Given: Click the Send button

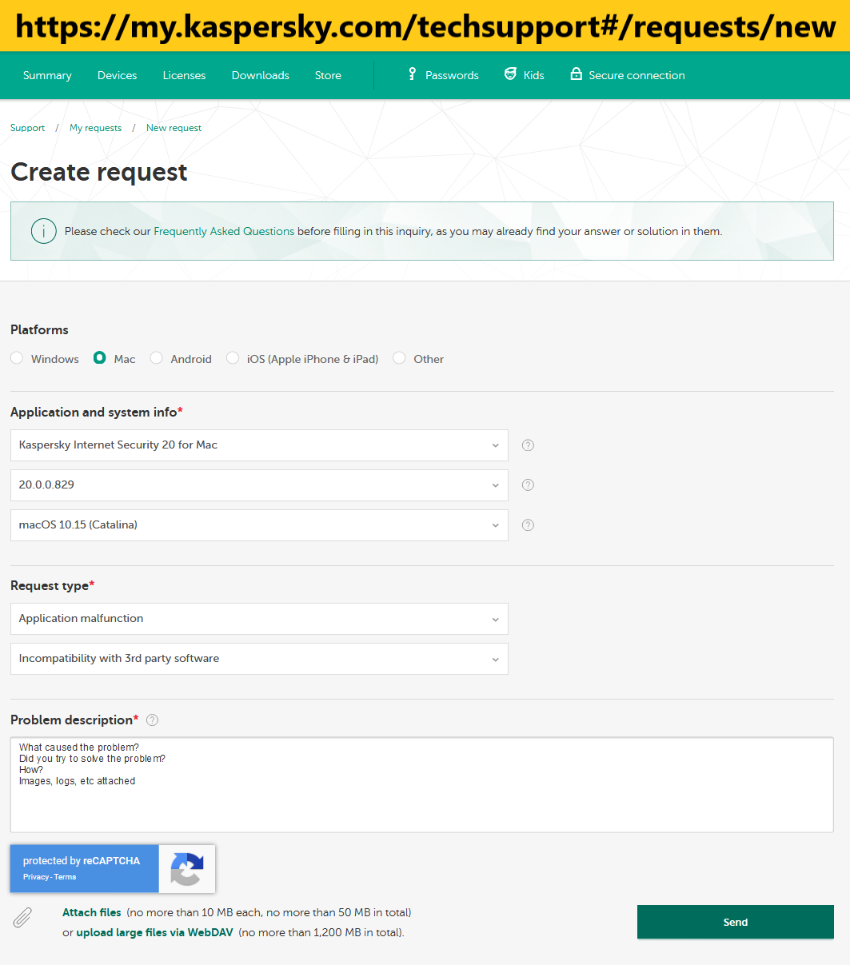Looking at the screenshot, I should (736, 922).
